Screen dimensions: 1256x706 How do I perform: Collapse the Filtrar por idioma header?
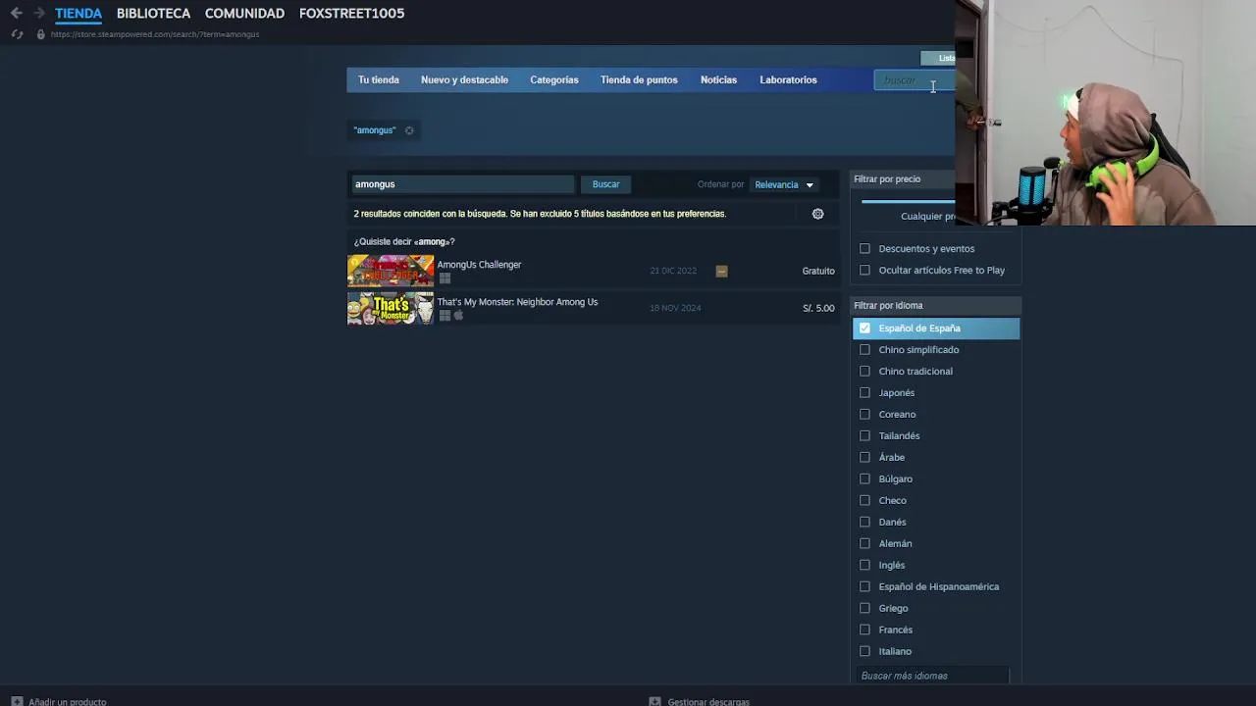[935, 306]
